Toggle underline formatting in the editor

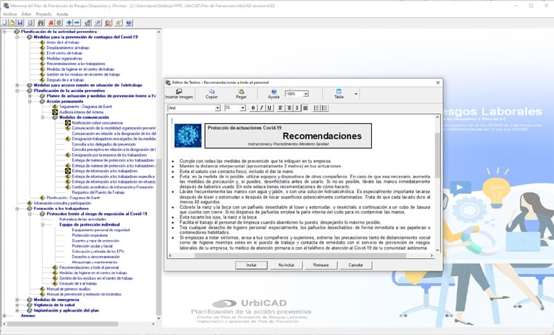point(269,108)
